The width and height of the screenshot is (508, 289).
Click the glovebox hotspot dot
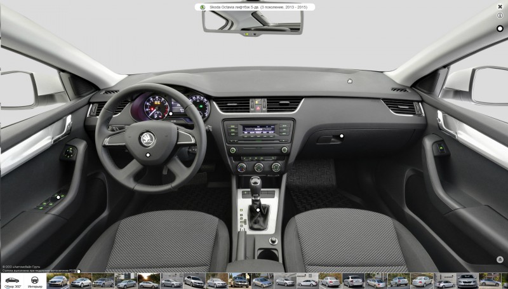pyautogui.click(x=342, y=136)
